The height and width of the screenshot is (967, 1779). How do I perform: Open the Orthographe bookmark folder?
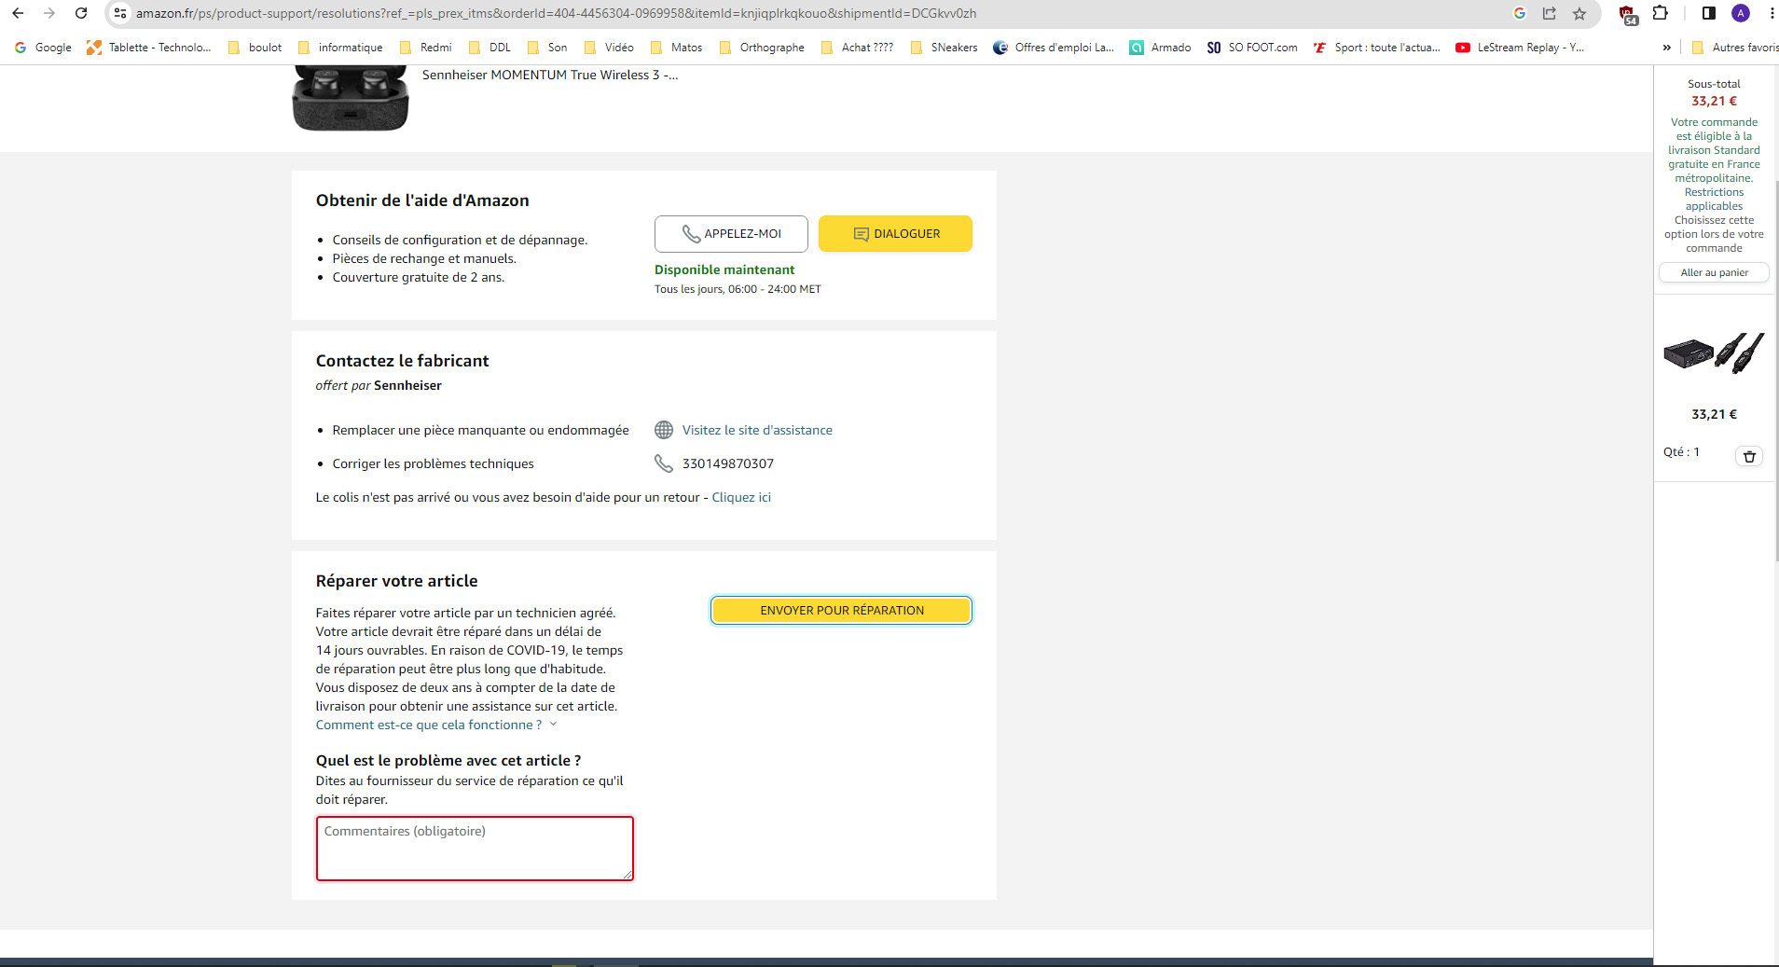point(763,48)
